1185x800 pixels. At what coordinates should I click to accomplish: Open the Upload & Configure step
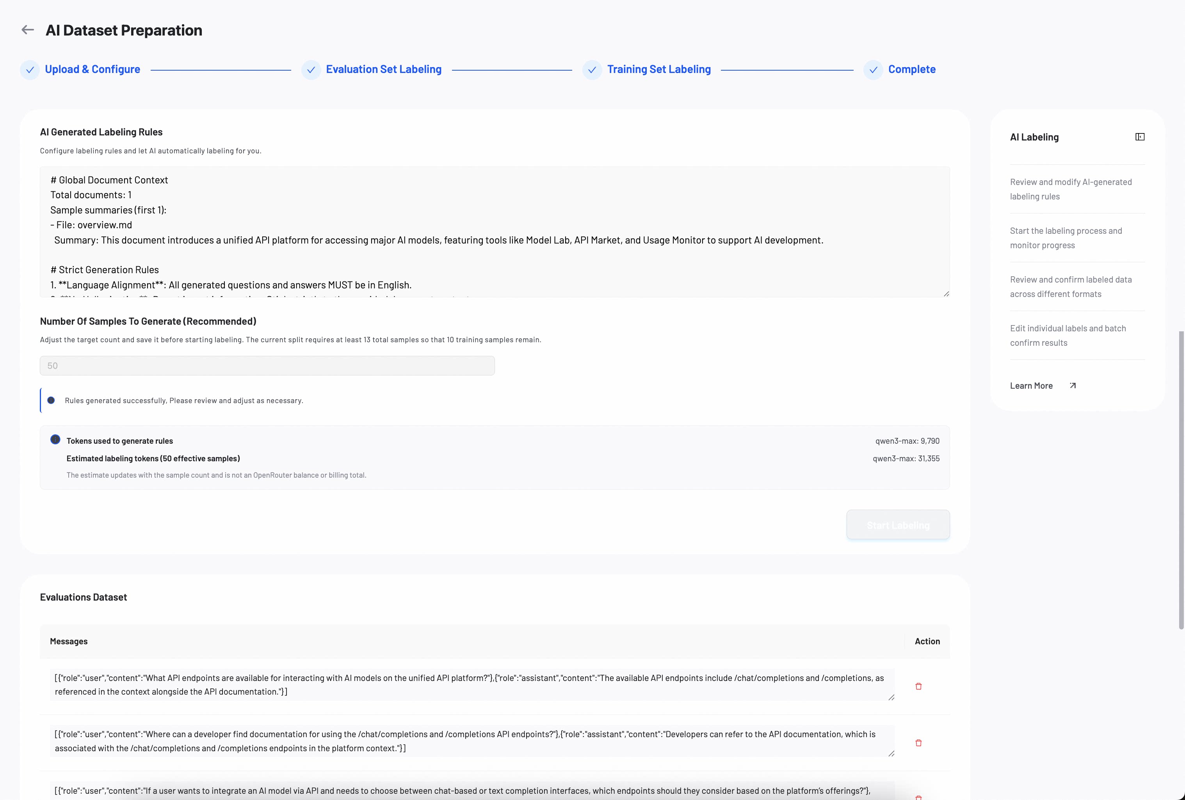click(92, 69)
